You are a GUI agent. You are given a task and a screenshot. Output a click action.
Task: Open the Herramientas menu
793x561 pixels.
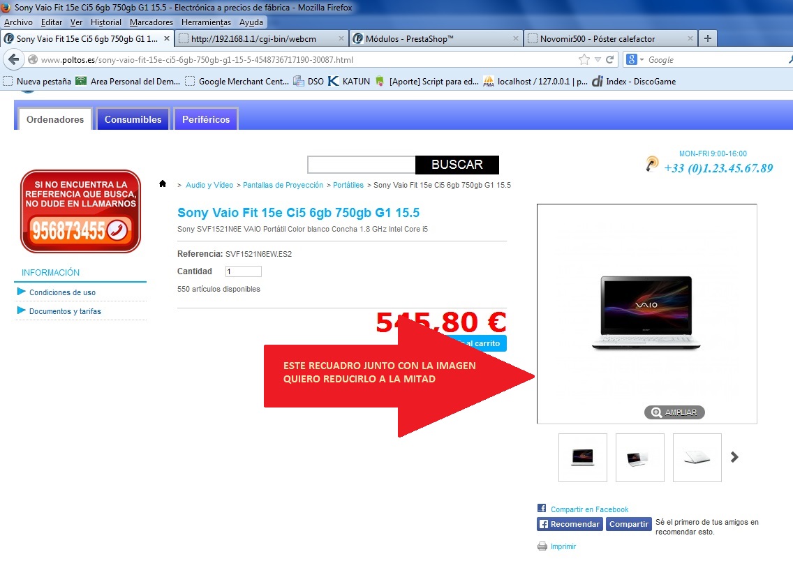pyautogui.click(x=206, y=22)
